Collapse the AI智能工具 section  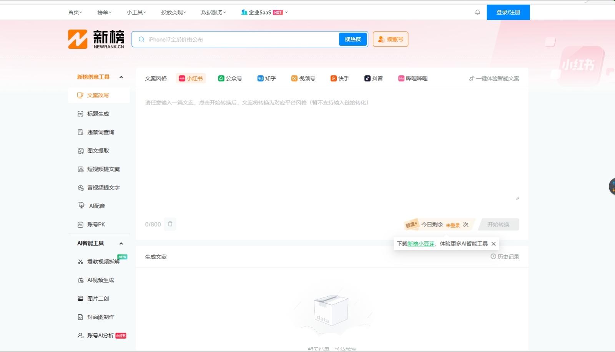tap(121, 243)
